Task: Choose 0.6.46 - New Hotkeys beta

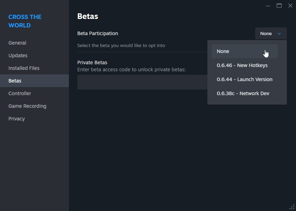Action: pos(244,65)
